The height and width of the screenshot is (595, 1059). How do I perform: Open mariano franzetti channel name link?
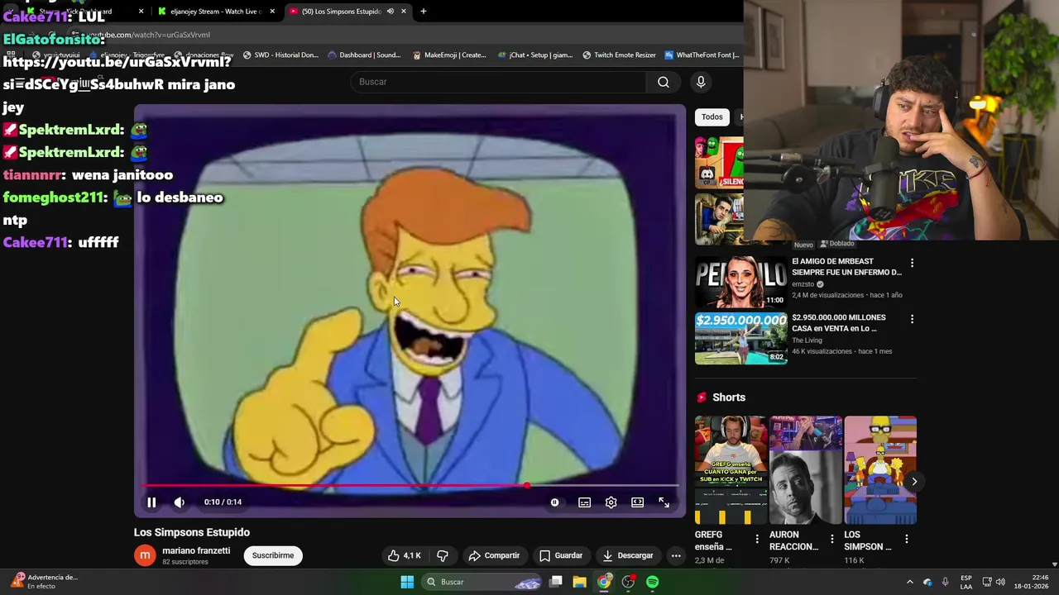point(196,550)
